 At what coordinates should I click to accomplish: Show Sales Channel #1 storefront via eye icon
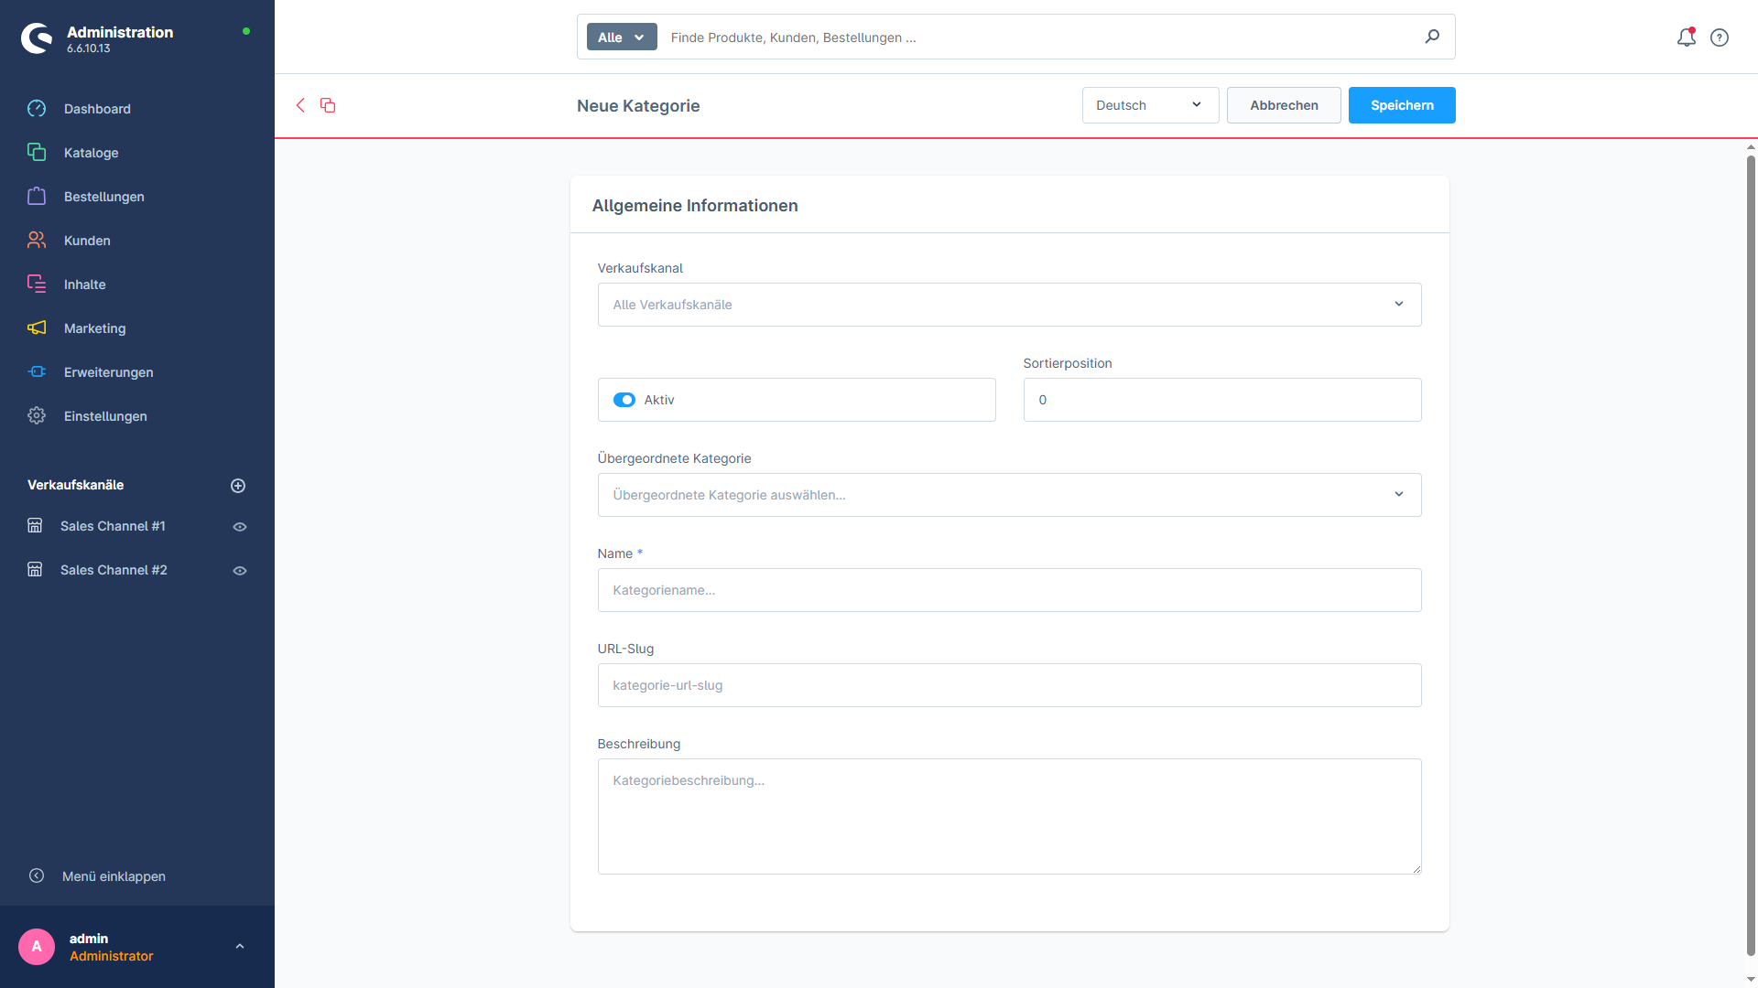(240, 527)
